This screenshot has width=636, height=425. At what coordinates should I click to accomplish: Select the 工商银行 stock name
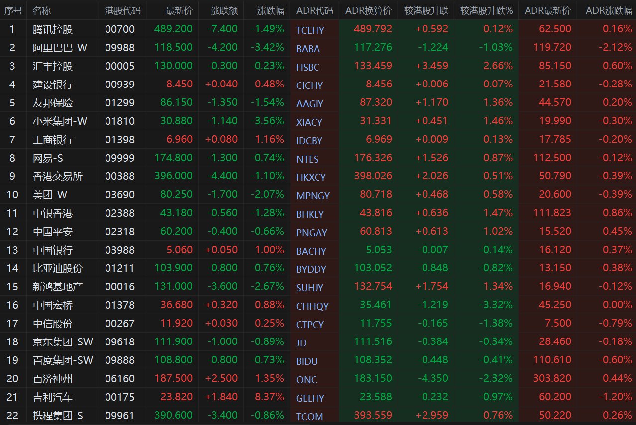[53, 140]
